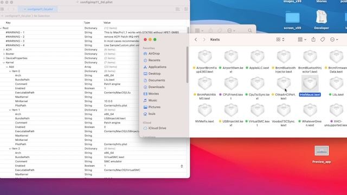This screenshot has height=195, width=347.
Task: Select AppleALC.kext file
Action: coord(258,60)
